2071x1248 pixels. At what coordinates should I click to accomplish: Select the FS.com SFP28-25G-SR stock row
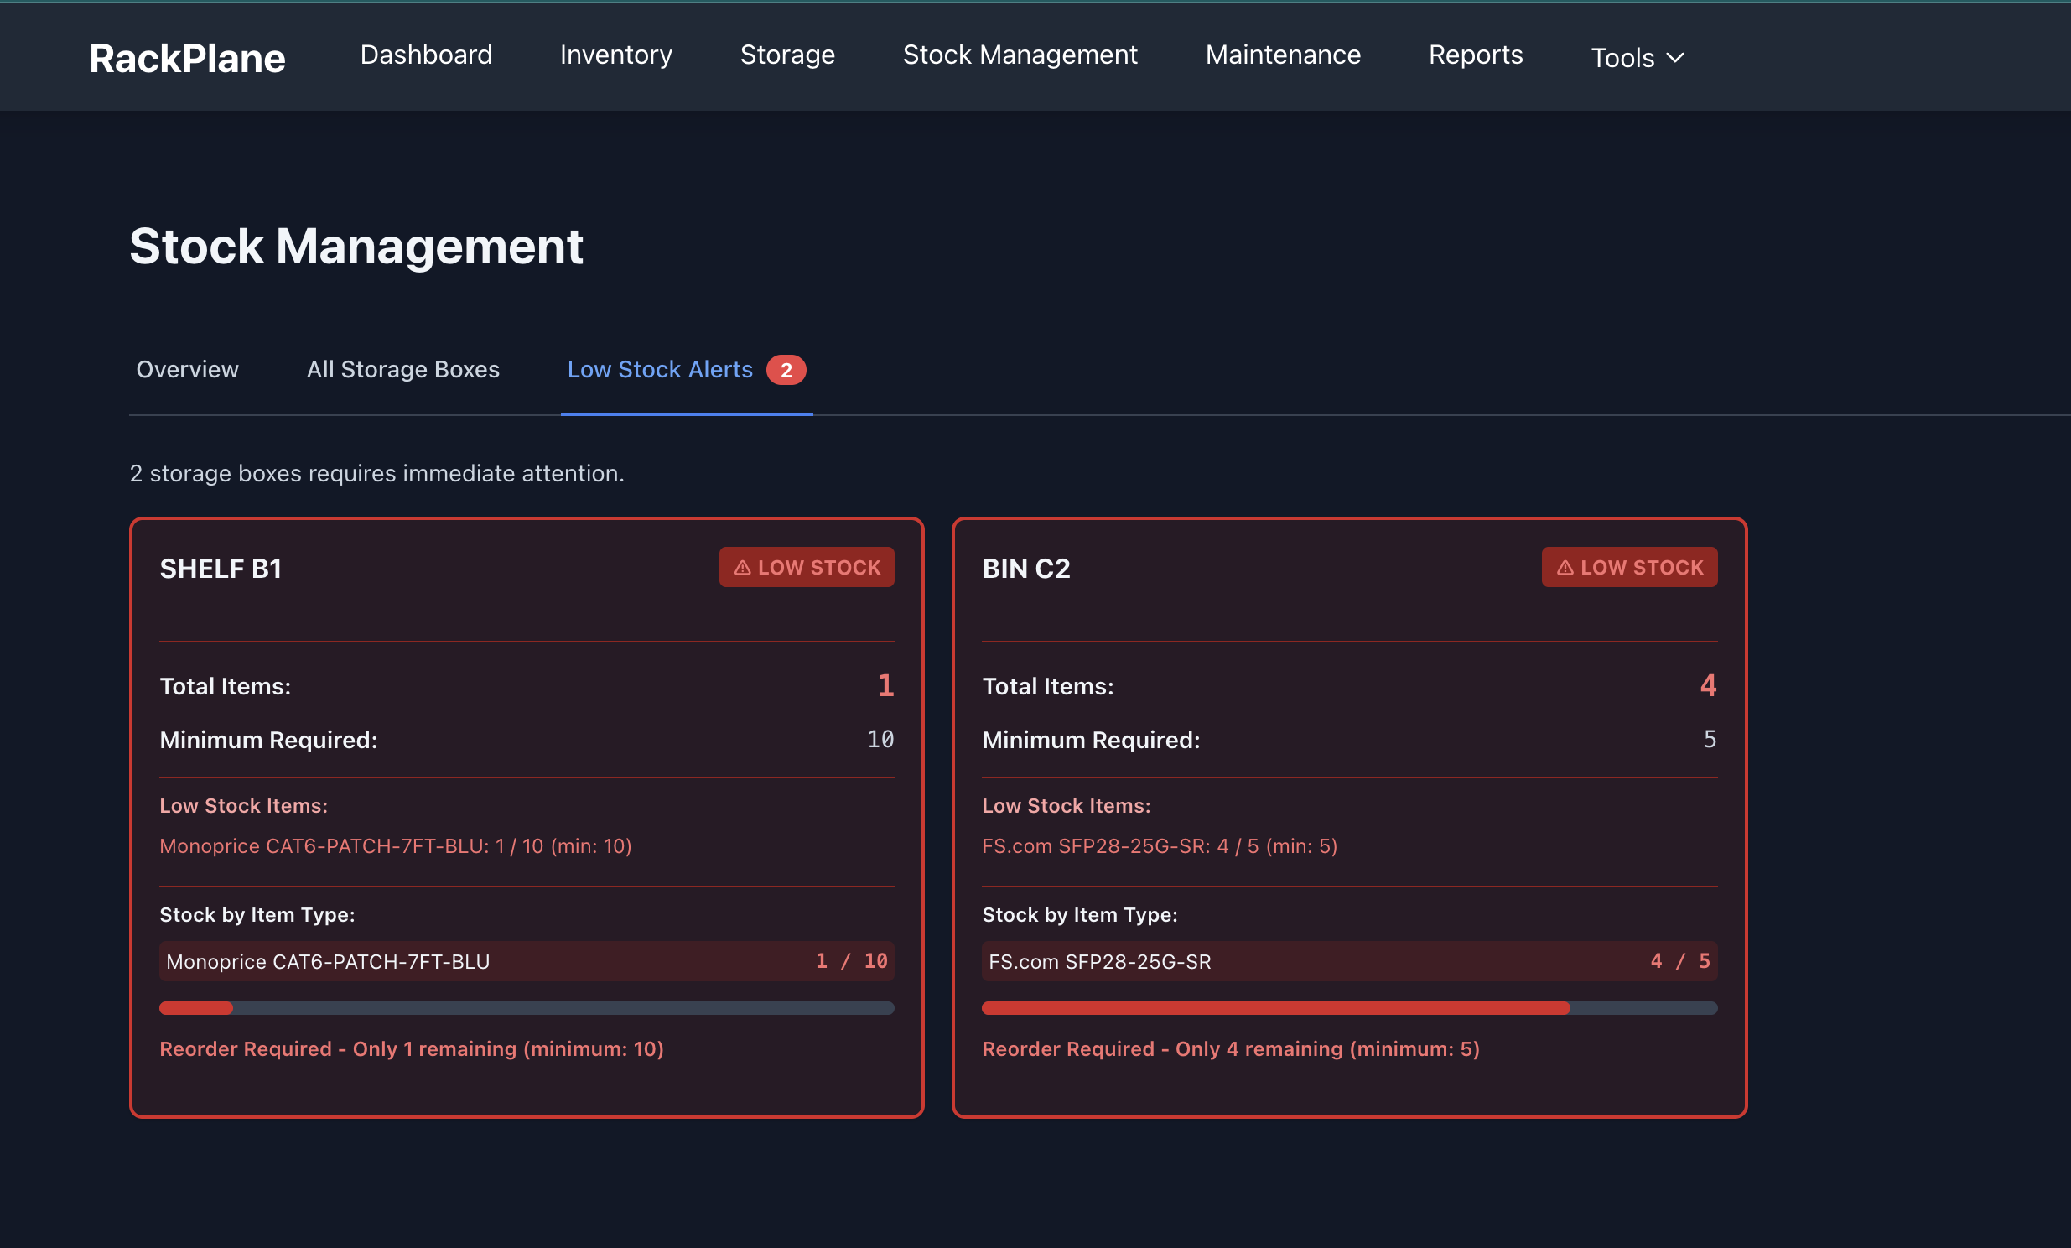tap(1349, 961)
